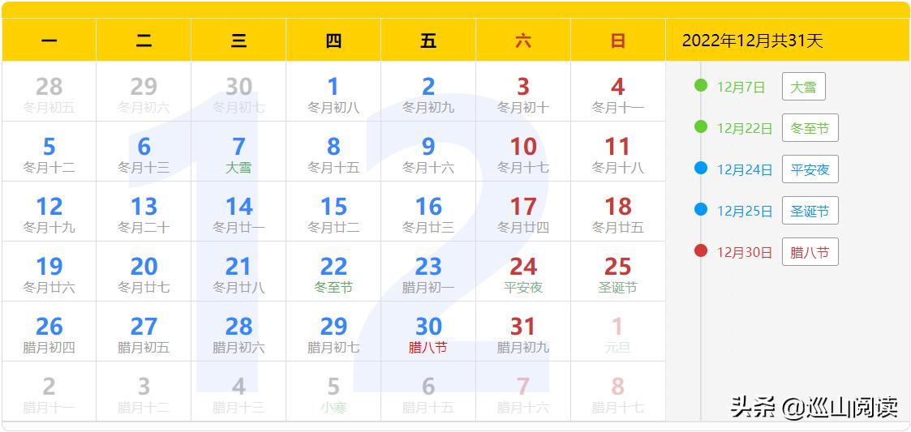Select December 14 (冬月廿一)
Image resolution: width=911 pixels, height=432 pixels.
pyautogui.click(x=238, y=212)
